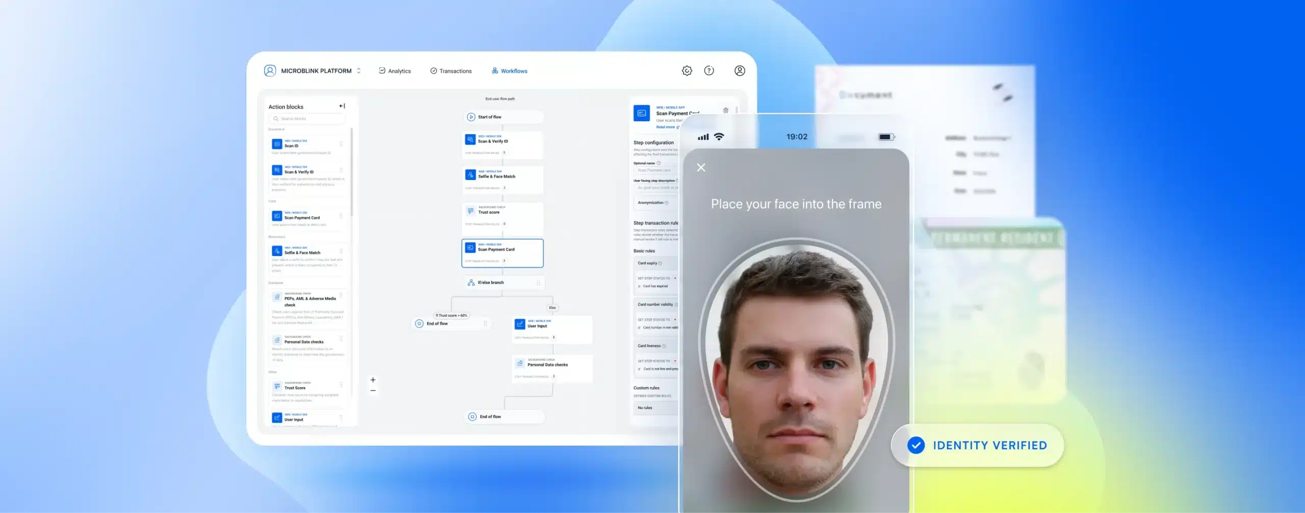Click the Read more link
Screen dimensions: 1305x513
(666, 127)
